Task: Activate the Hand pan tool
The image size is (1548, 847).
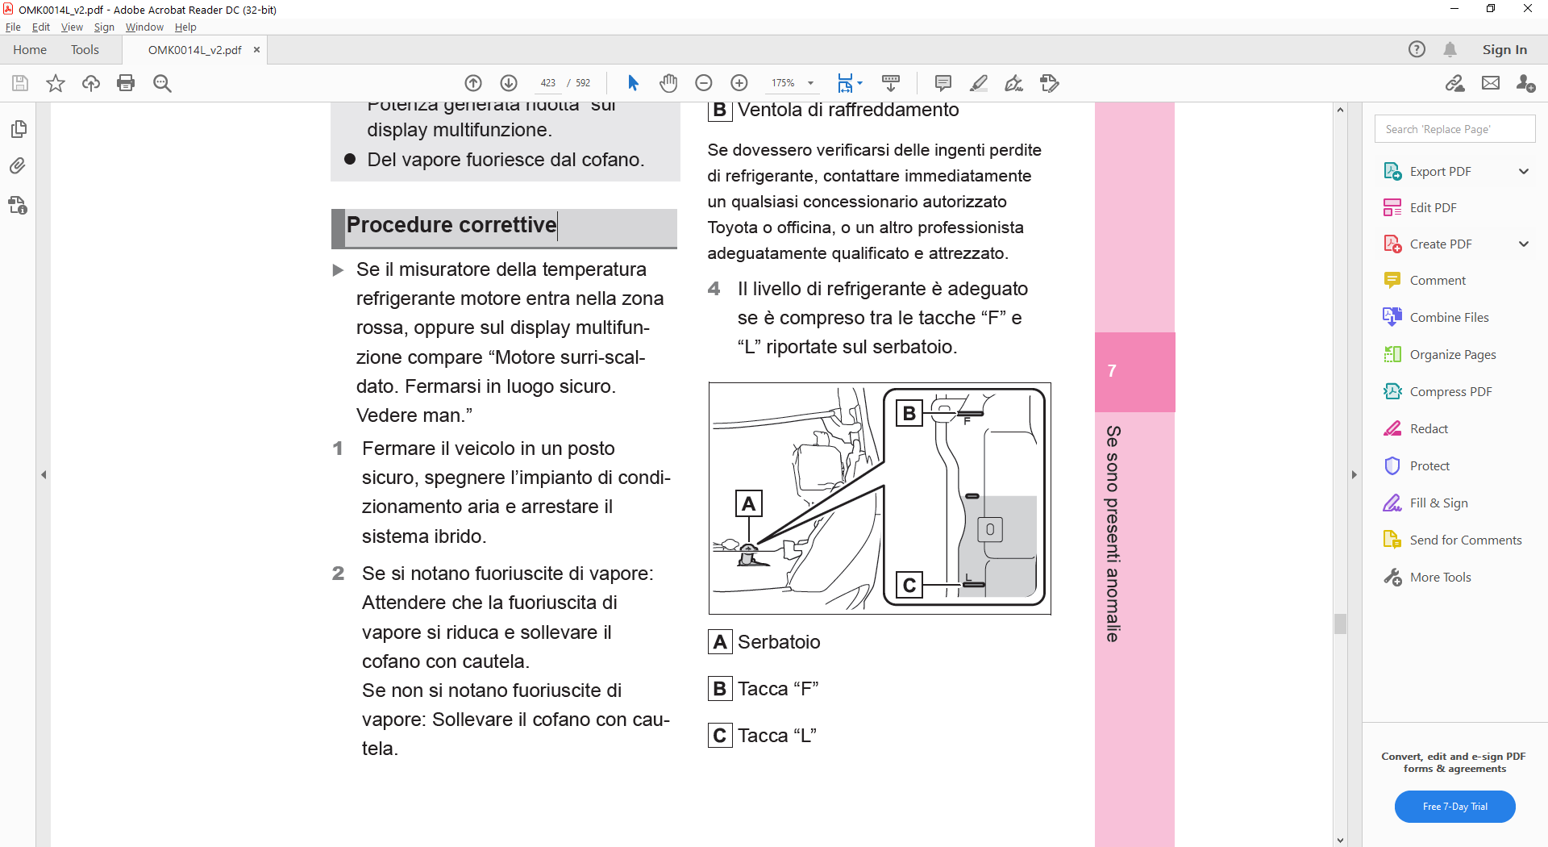Action: coord(668,83)
